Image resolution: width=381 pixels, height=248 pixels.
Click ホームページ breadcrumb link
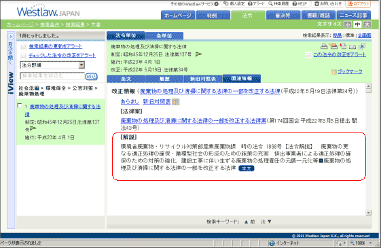20,24
